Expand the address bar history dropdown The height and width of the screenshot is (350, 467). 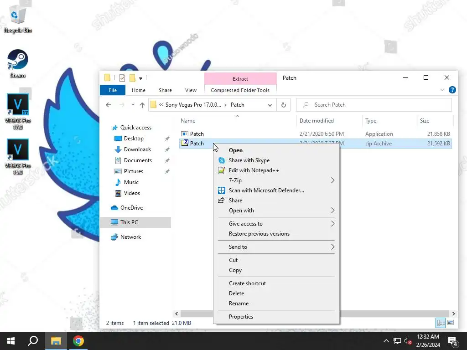pos(270,105)
